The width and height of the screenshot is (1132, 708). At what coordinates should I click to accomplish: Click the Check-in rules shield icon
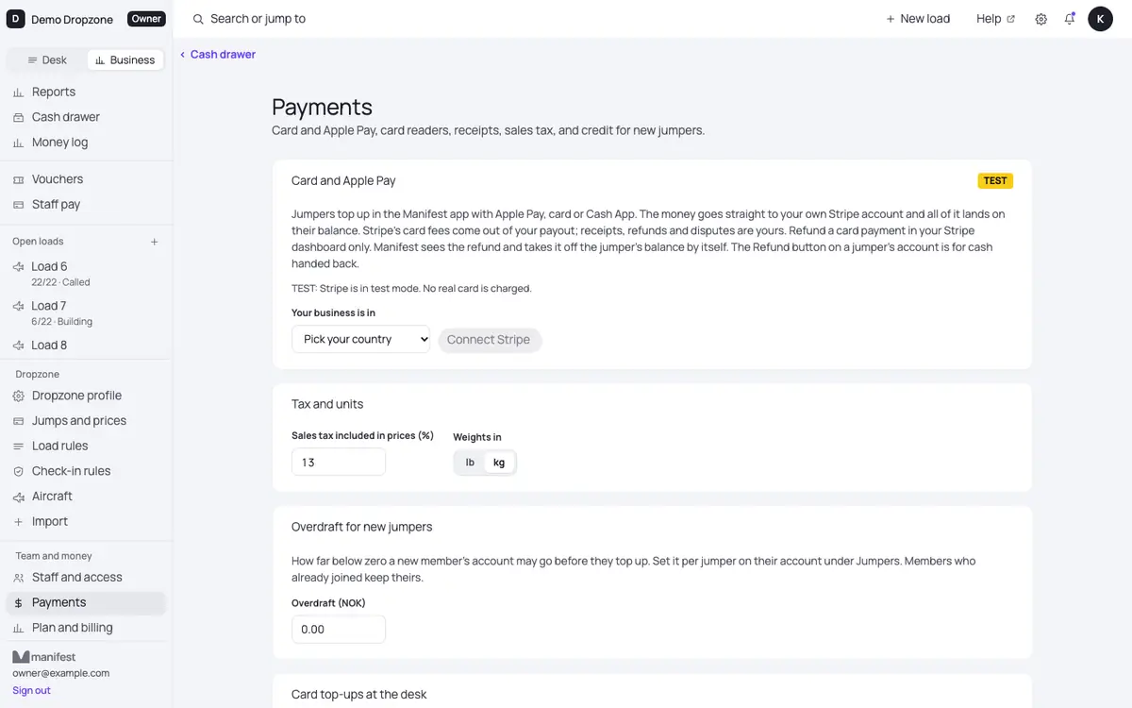[18, 471]
